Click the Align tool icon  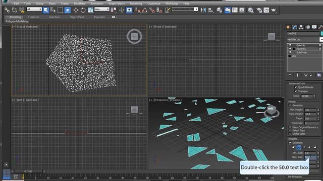point(210,10)
